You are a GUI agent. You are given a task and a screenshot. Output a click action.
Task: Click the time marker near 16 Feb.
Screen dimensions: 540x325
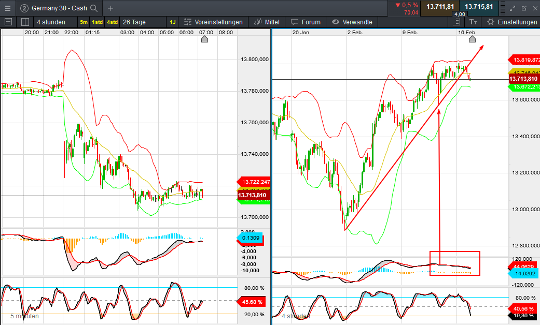tap(472, 39)
